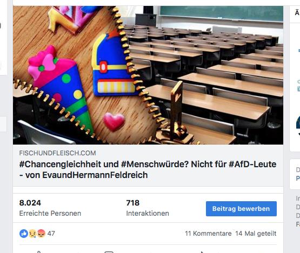Click the blue P link in the right sidebar card
Screen dimensions: 300x253
click(298, 179)
